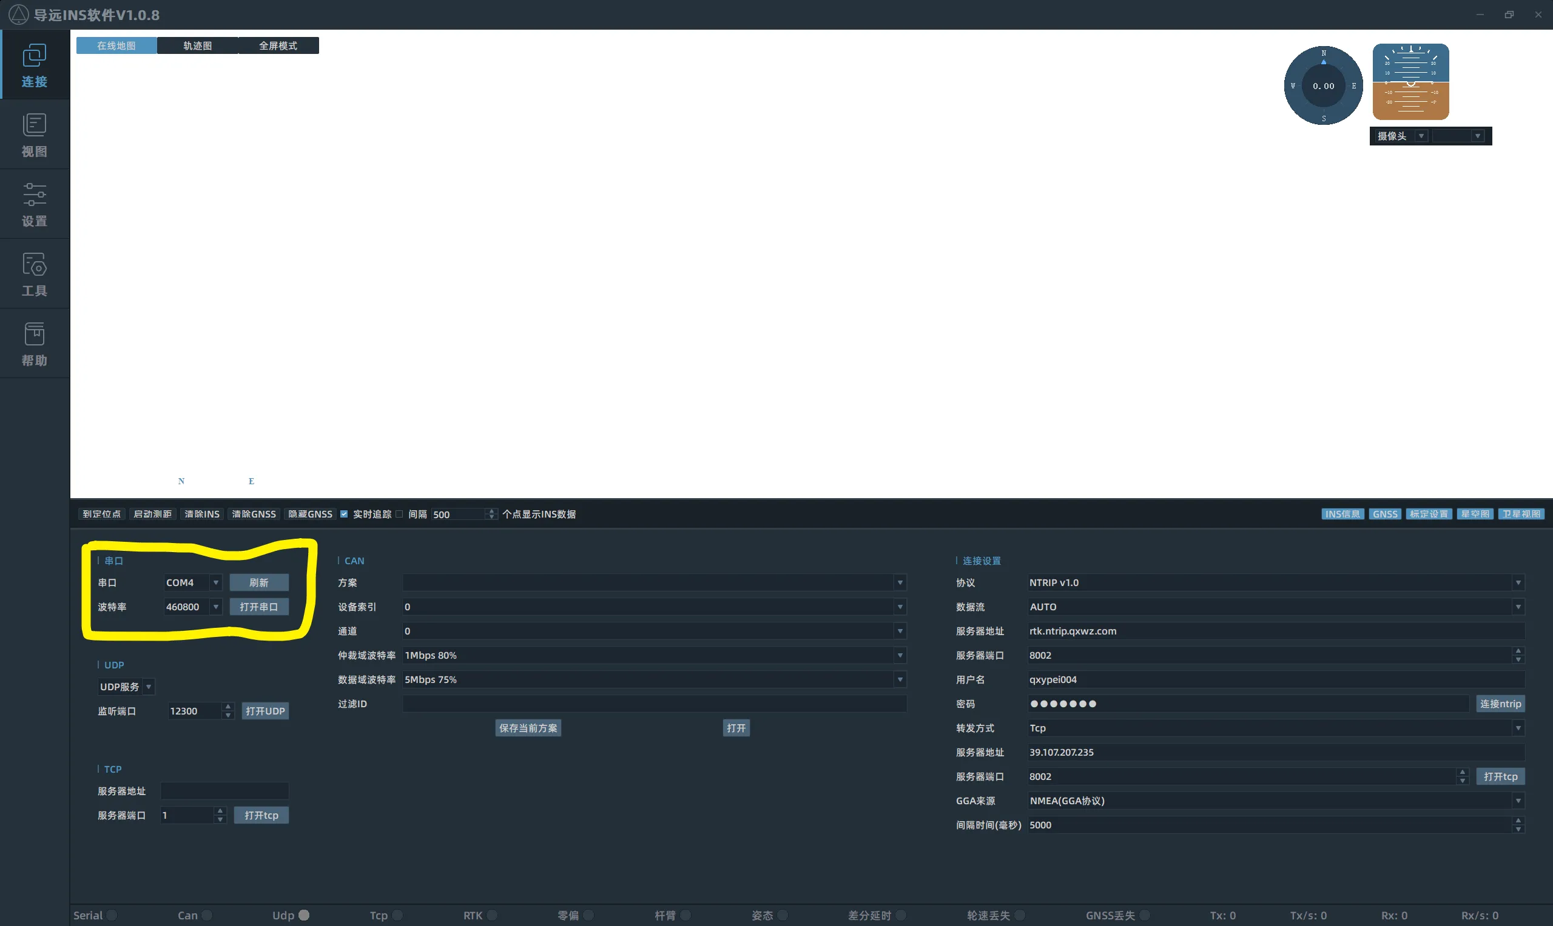
Task: Click the attitude horizon indicator
Action: coord(1410,82)
